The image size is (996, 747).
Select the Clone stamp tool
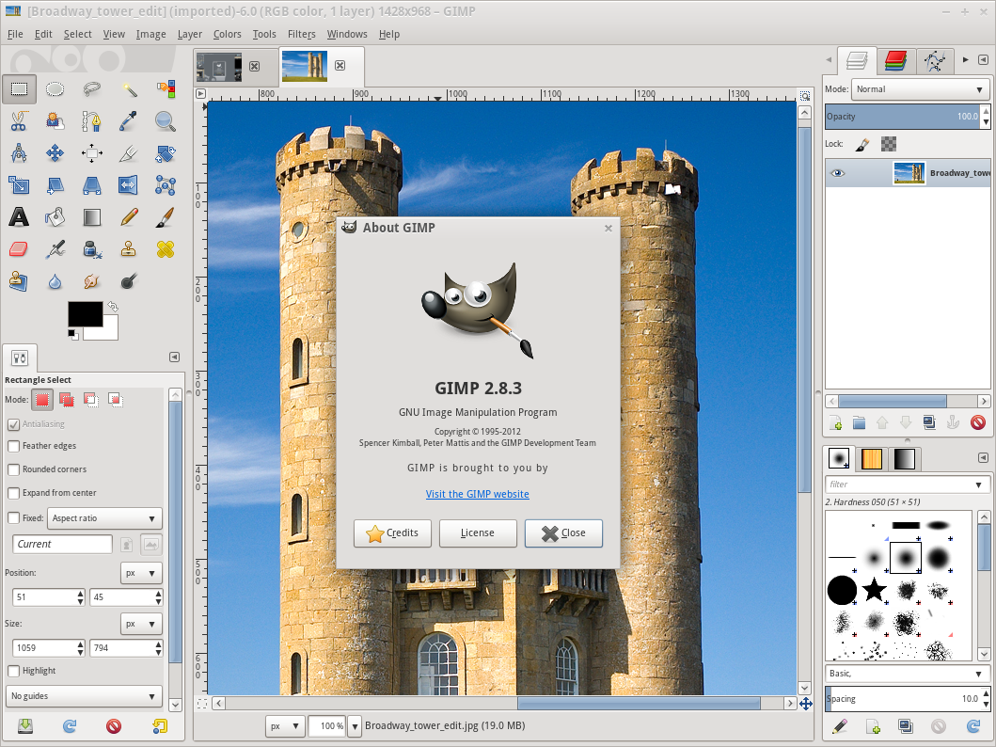pos(129,249)
